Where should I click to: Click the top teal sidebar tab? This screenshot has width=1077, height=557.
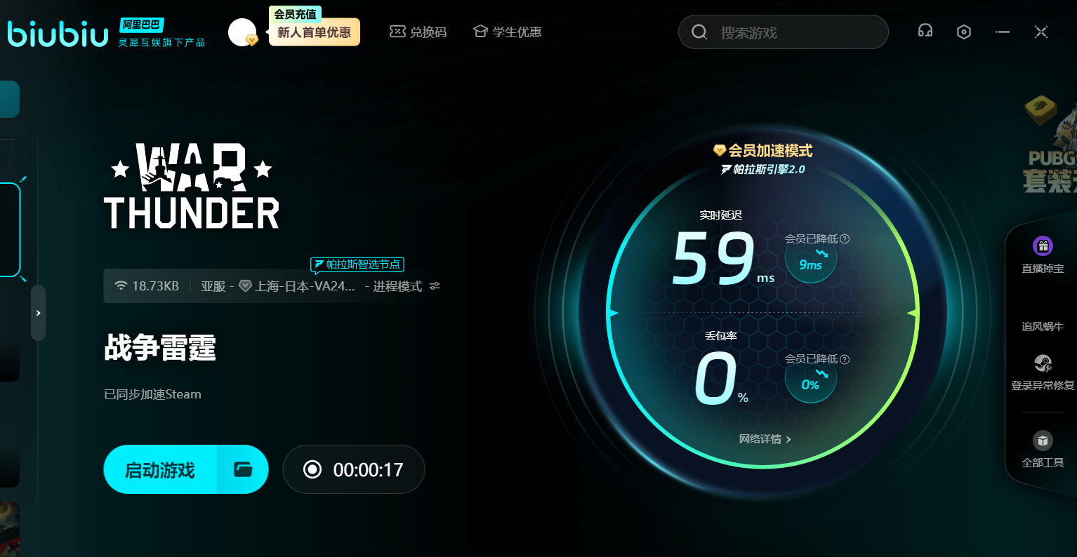(9, 99)
